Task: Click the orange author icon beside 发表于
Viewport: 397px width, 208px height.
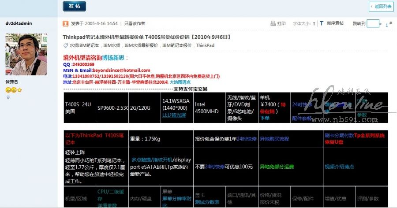Action: [66, 23]
